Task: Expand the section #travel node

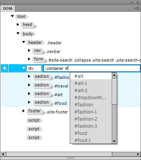Action: point(29,85)
